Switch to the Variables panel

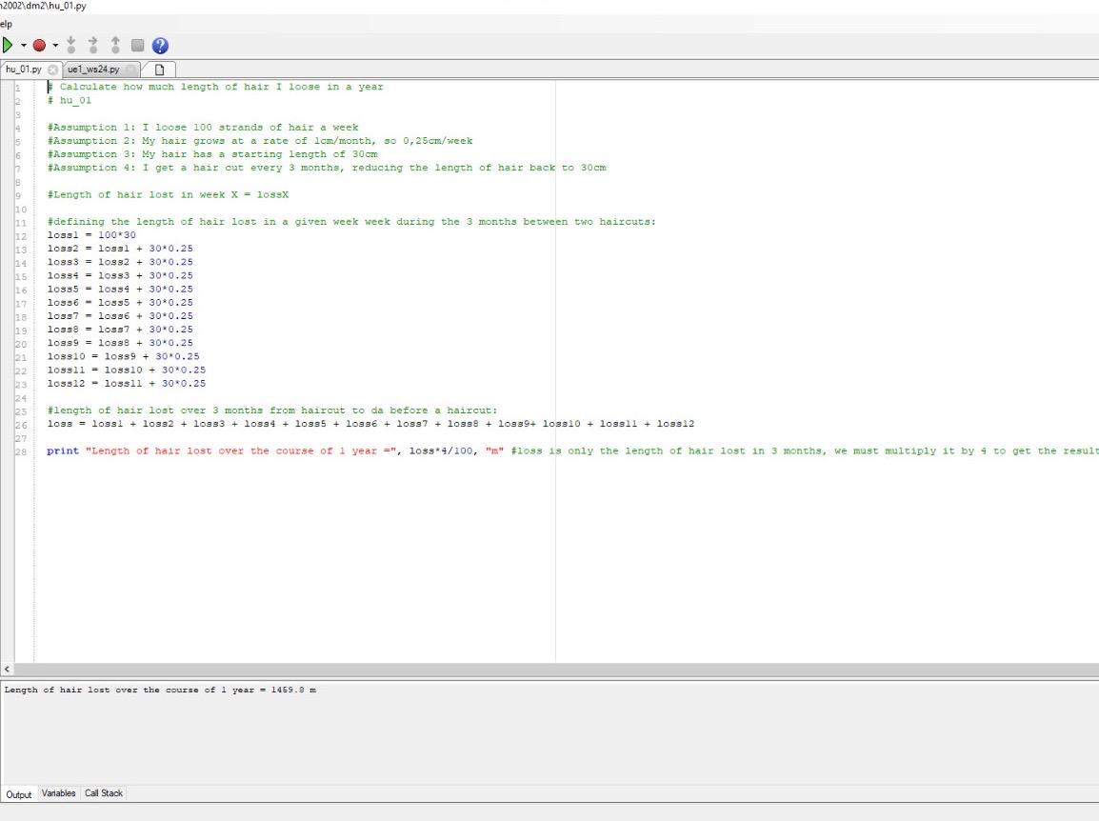pyautogui.click(x=59, y=792)
